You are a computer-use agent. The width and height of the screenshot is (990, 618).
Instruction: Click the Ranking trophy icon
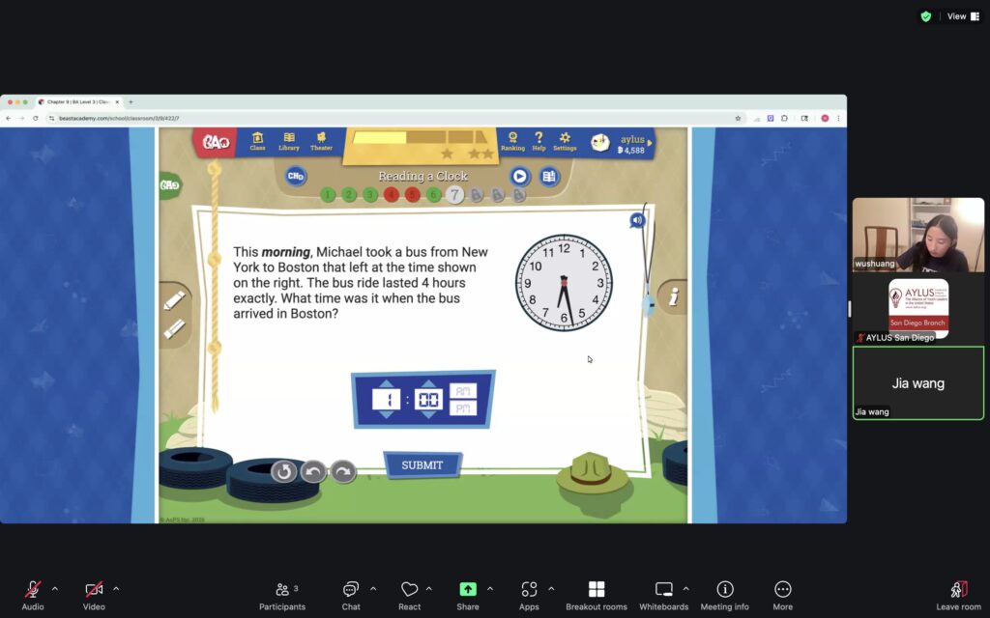pos(512,141)
